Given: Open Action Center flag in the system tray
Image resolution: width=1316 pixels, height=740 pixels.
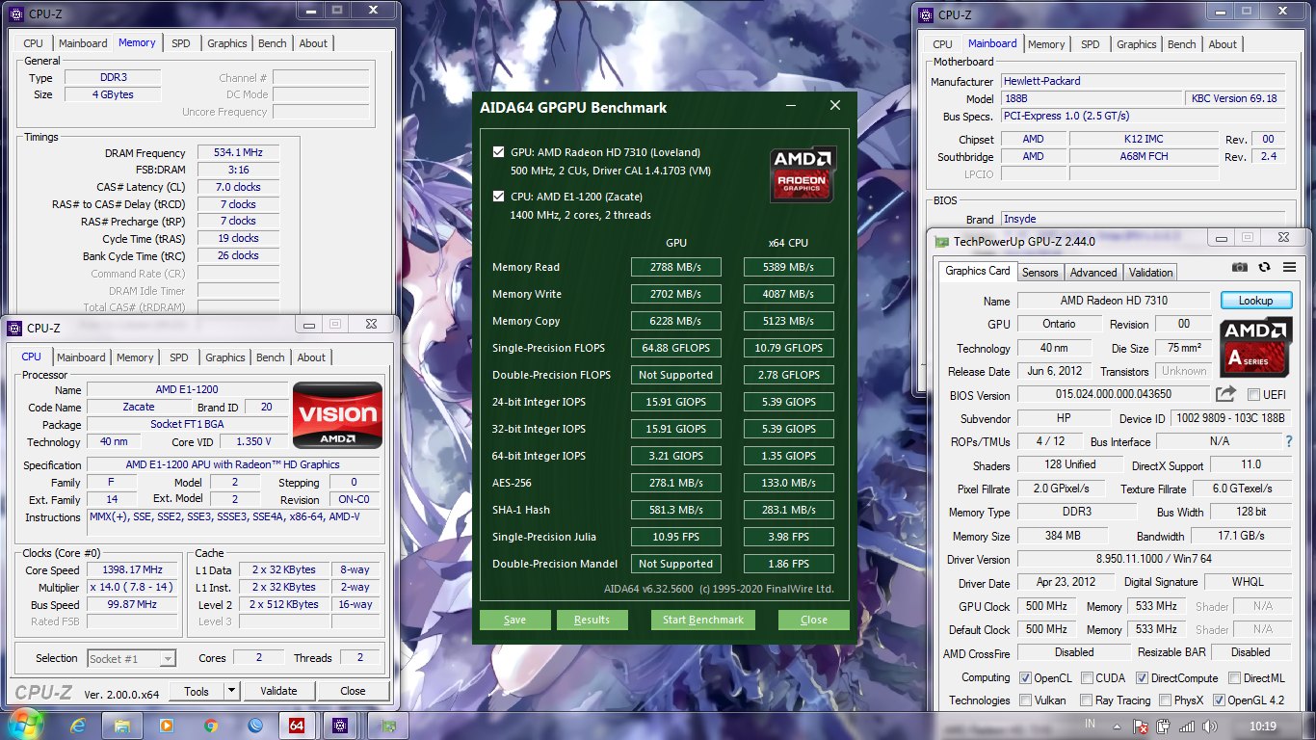Looking at the screenshot, I should pos(1141,726).
